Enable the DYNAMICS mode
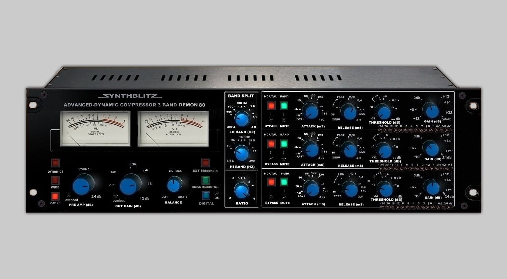Viewport: 507px width, 279px height. tap(55, 163)
